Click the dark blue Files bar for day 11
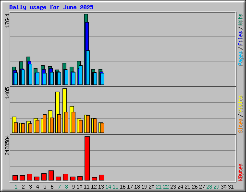Image resolution: width=246 pixels, height=192 pixels. click(x=87, y=36)
